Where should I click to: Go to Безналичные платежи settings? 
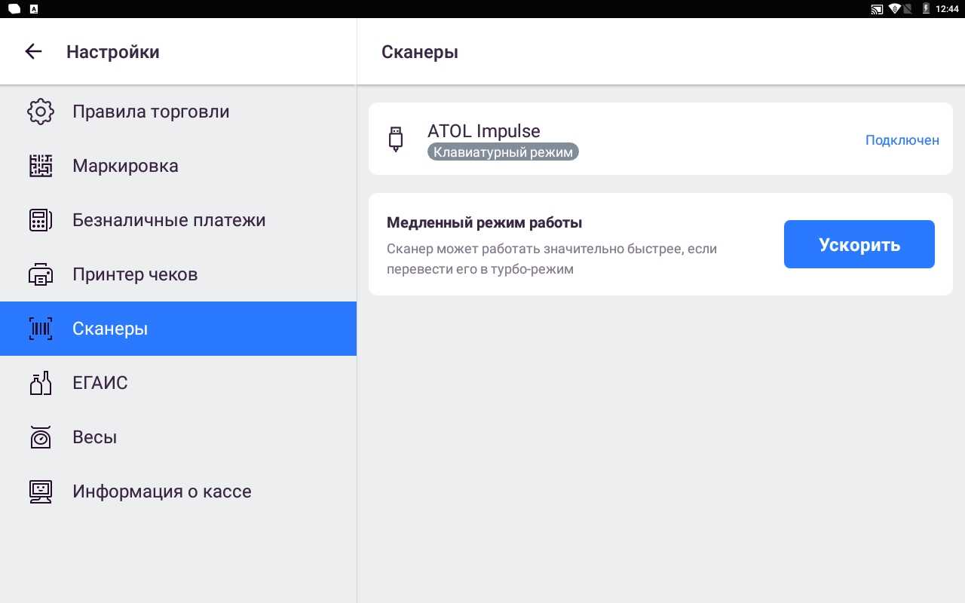pyautogui.click(x=169, y=220)
